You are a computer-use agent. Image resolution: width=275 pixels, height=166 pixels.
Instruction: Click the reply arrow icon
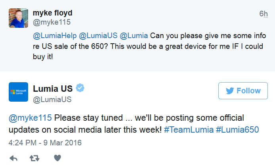[13, 158]
